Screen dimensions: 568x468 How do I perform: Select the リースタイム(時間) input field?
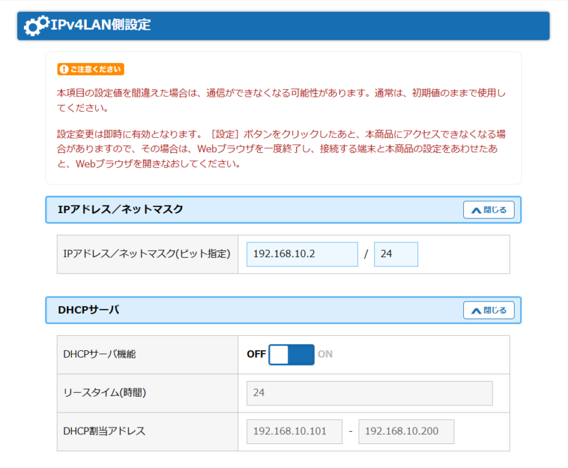pyautogui.click(x=369, y=393)
